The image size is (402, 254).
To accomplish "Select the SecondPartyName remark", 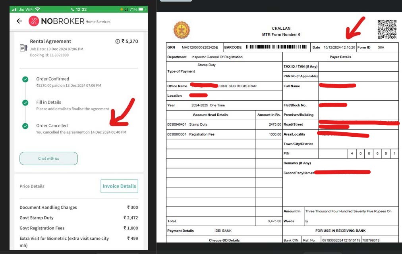I will coord(327,173).
